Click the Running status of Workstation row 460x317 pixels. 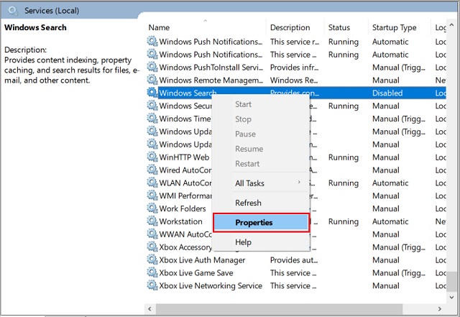point(344,221)
